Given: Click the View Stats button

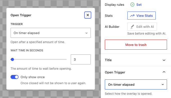Looking at the screenshot, I should click(x=141, y=16).
